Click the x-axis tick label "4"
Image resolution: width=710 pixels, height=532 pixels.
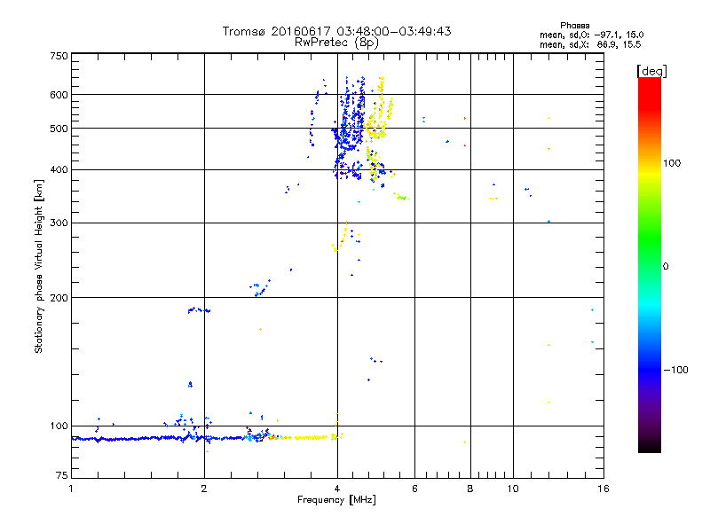point(337,489)
